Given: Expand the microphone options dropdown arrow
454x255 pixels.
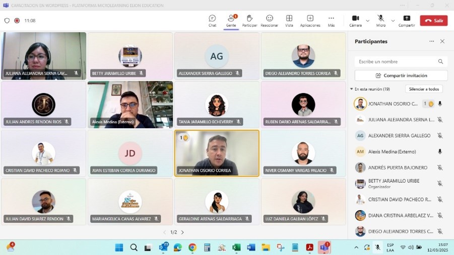Looking at the screenshot, I should pos(393,21).
